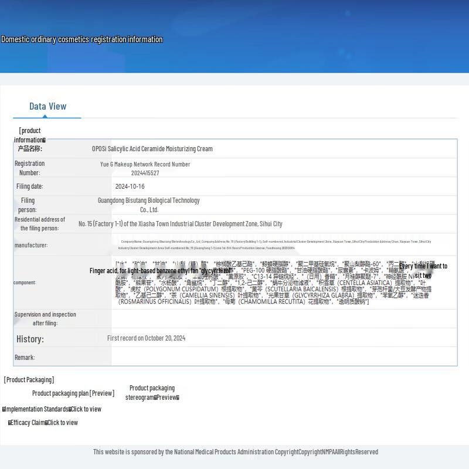Click the Xiasha Town residential address text
469x469 pixels.
(180, 224)
